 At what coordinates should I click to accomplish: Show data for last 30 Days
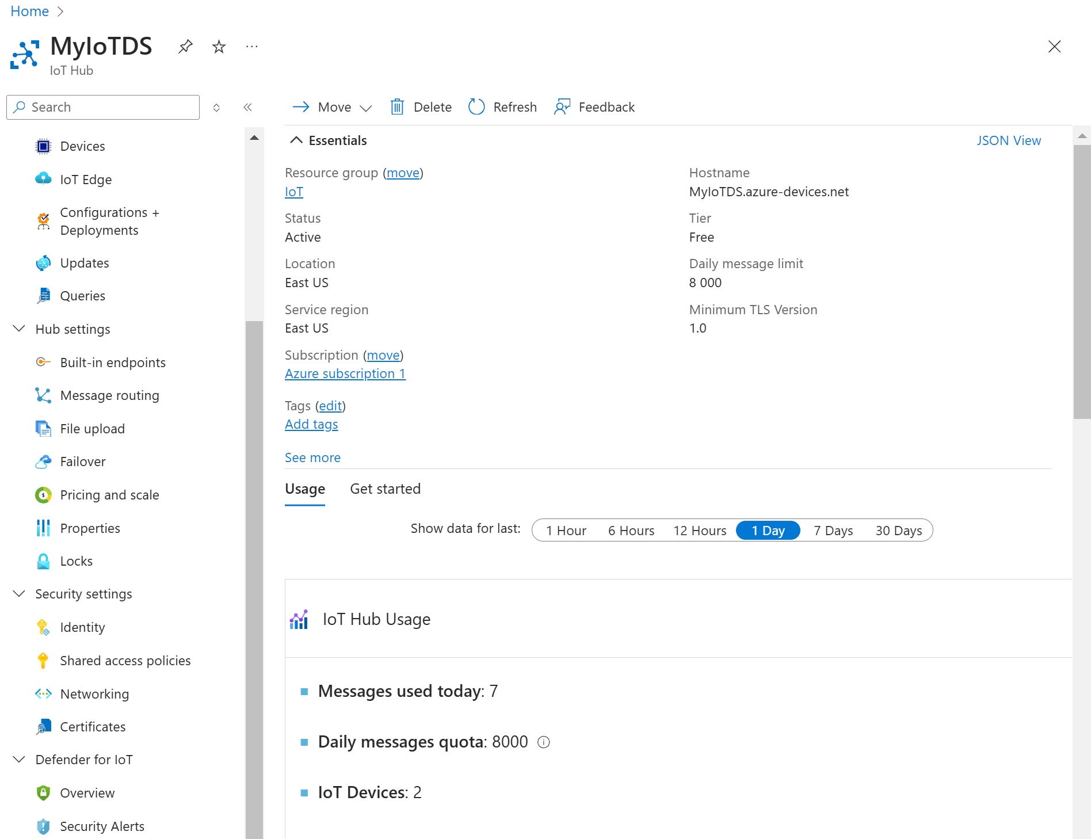pyautogui.click(x=899, y=531)
